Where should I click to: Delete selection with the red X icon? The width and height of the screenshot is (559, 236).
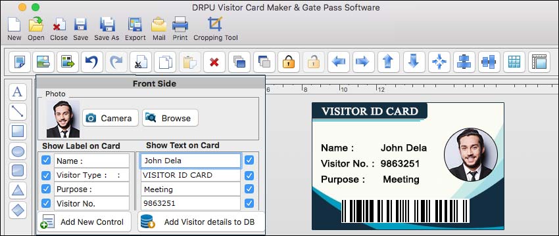pos(214,62)
